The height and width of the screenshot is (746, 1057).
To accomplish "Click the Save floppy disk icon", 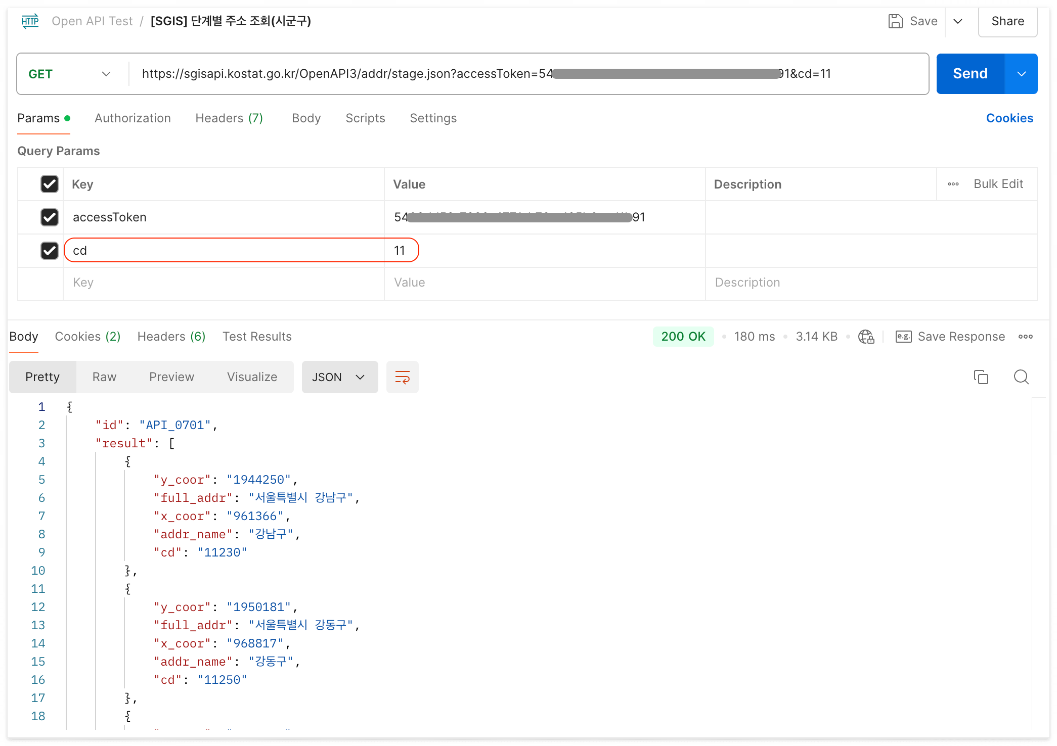I will point(895,21).
